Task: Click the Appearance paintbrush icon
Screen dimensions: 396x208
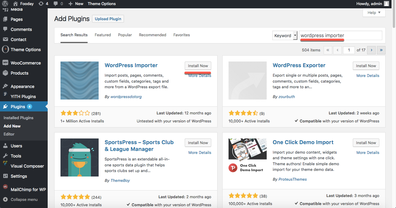Action: 5,86
